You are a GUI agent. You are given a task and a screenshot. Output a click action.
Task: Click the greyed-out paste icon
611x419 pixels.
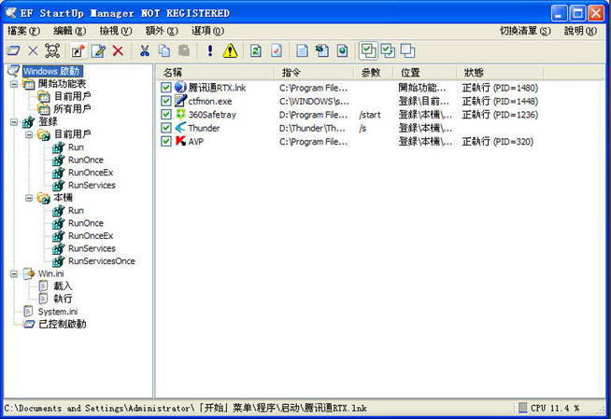tap(184, 50)
